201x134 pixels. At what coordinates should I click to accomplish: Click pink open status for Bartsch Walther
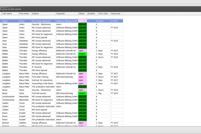coord(82,123)
